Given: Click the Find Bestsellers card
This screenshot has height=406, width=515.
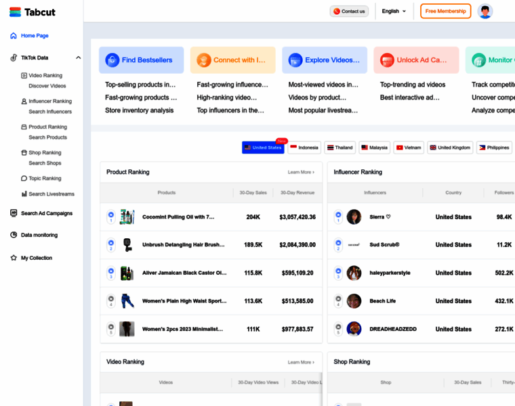Looking at the screenshot, I should click(141, 60).
